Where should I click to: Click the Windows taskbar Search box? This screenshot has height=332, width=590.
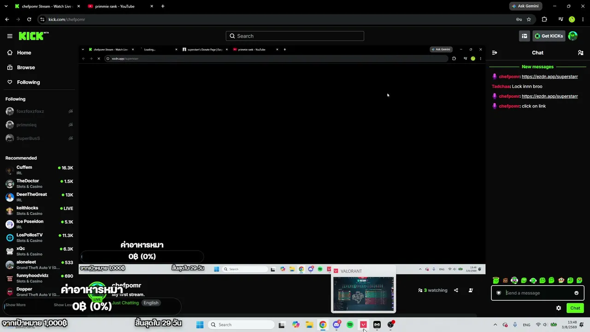coord(240,325)
